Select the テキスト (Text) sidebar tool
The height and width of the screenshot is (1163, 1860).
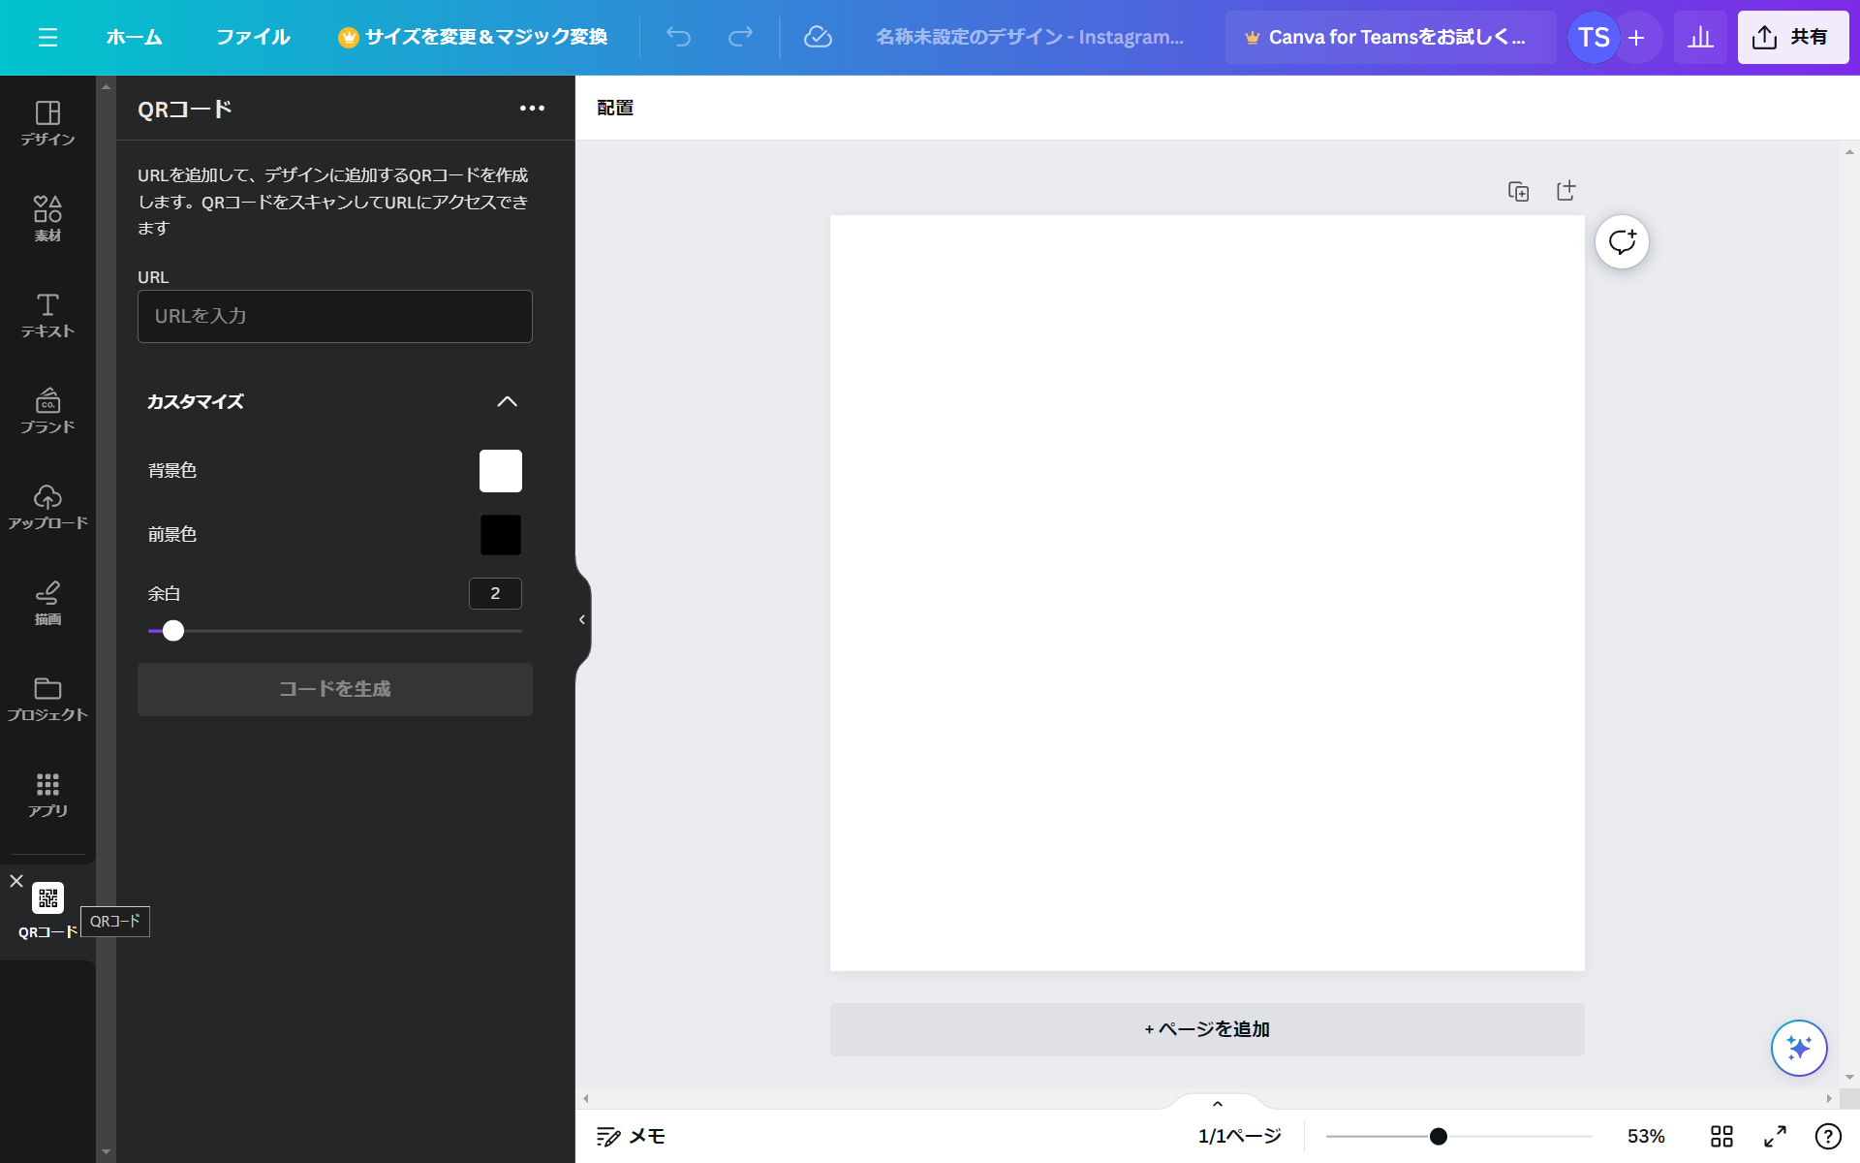47,315
